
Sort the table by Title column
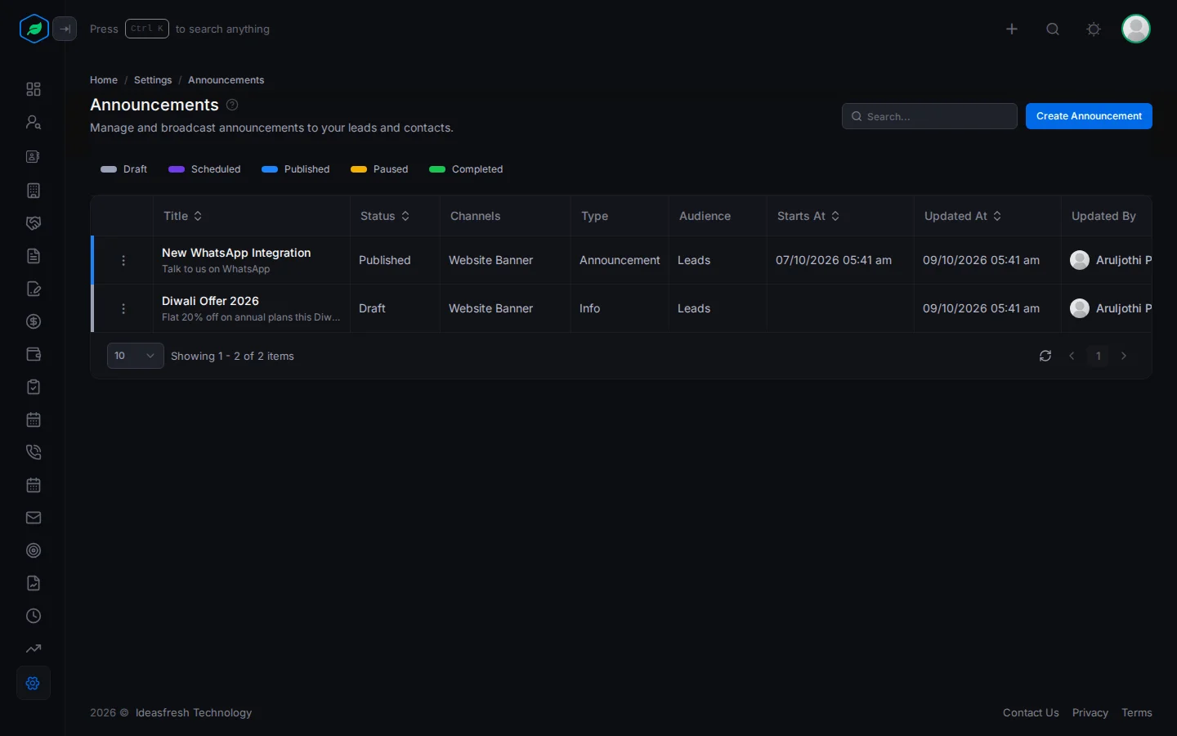(x=183, y=216)
